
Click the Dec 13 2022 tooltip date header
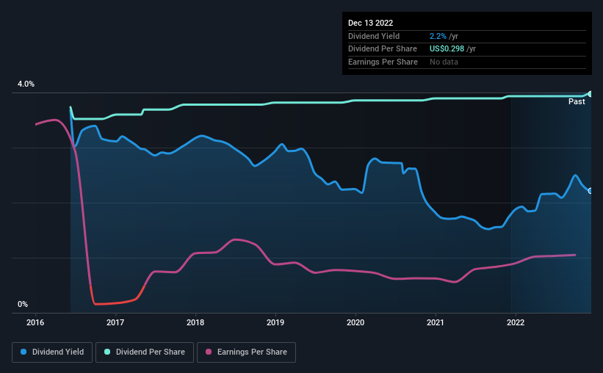coord(370,23)
